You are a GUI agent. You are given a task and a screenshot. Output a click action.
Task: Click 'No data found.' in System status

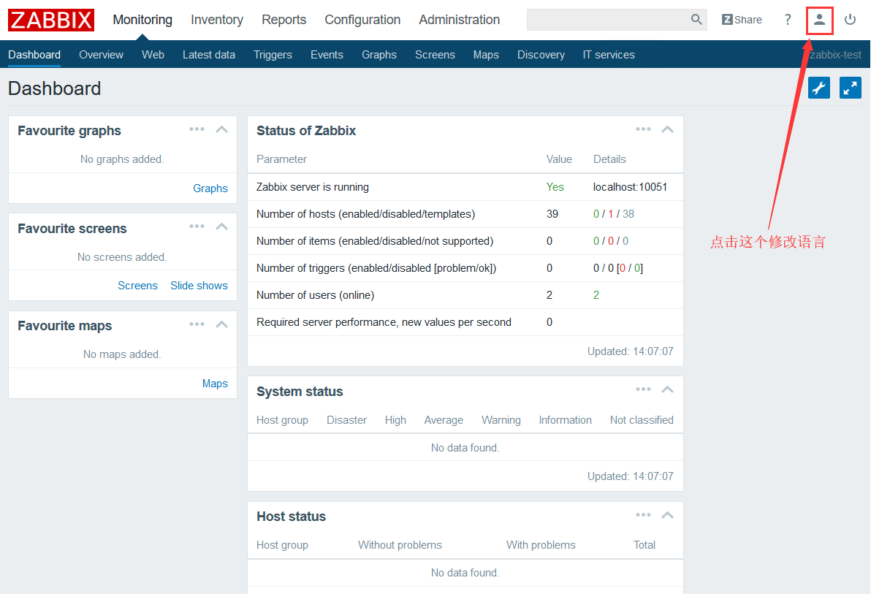[465, 448]
